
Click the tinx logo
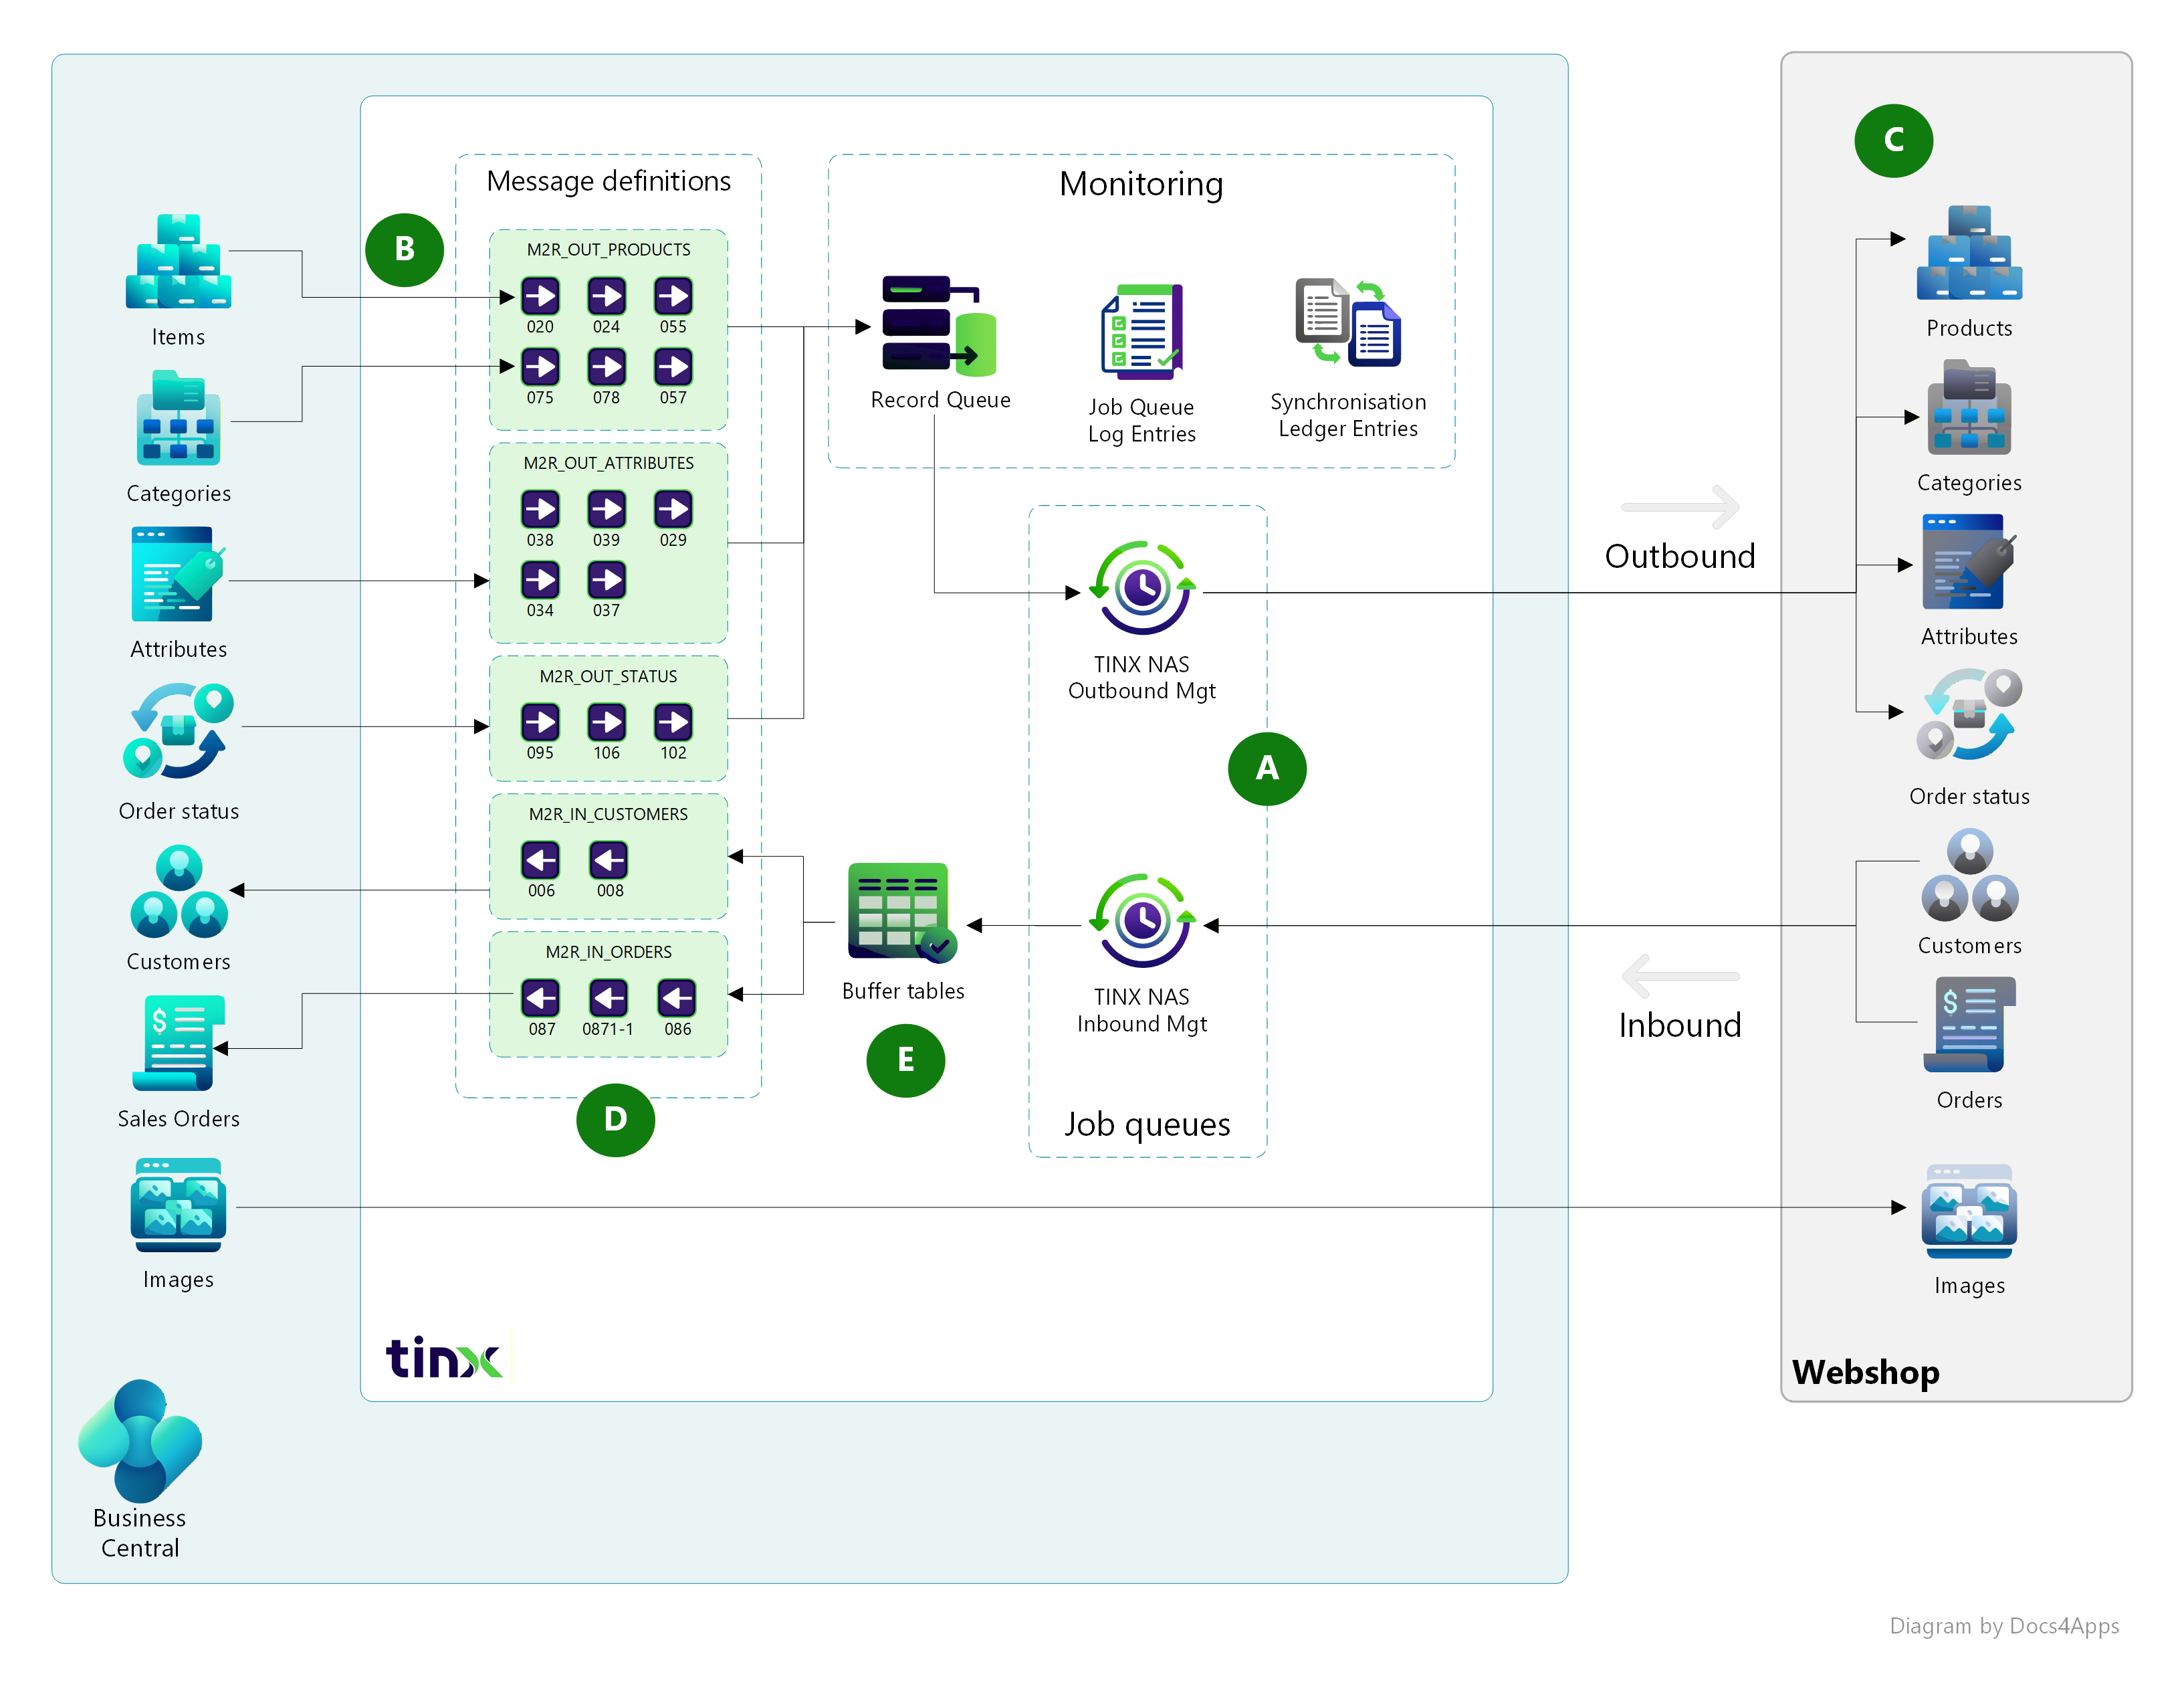point(444,1357)
